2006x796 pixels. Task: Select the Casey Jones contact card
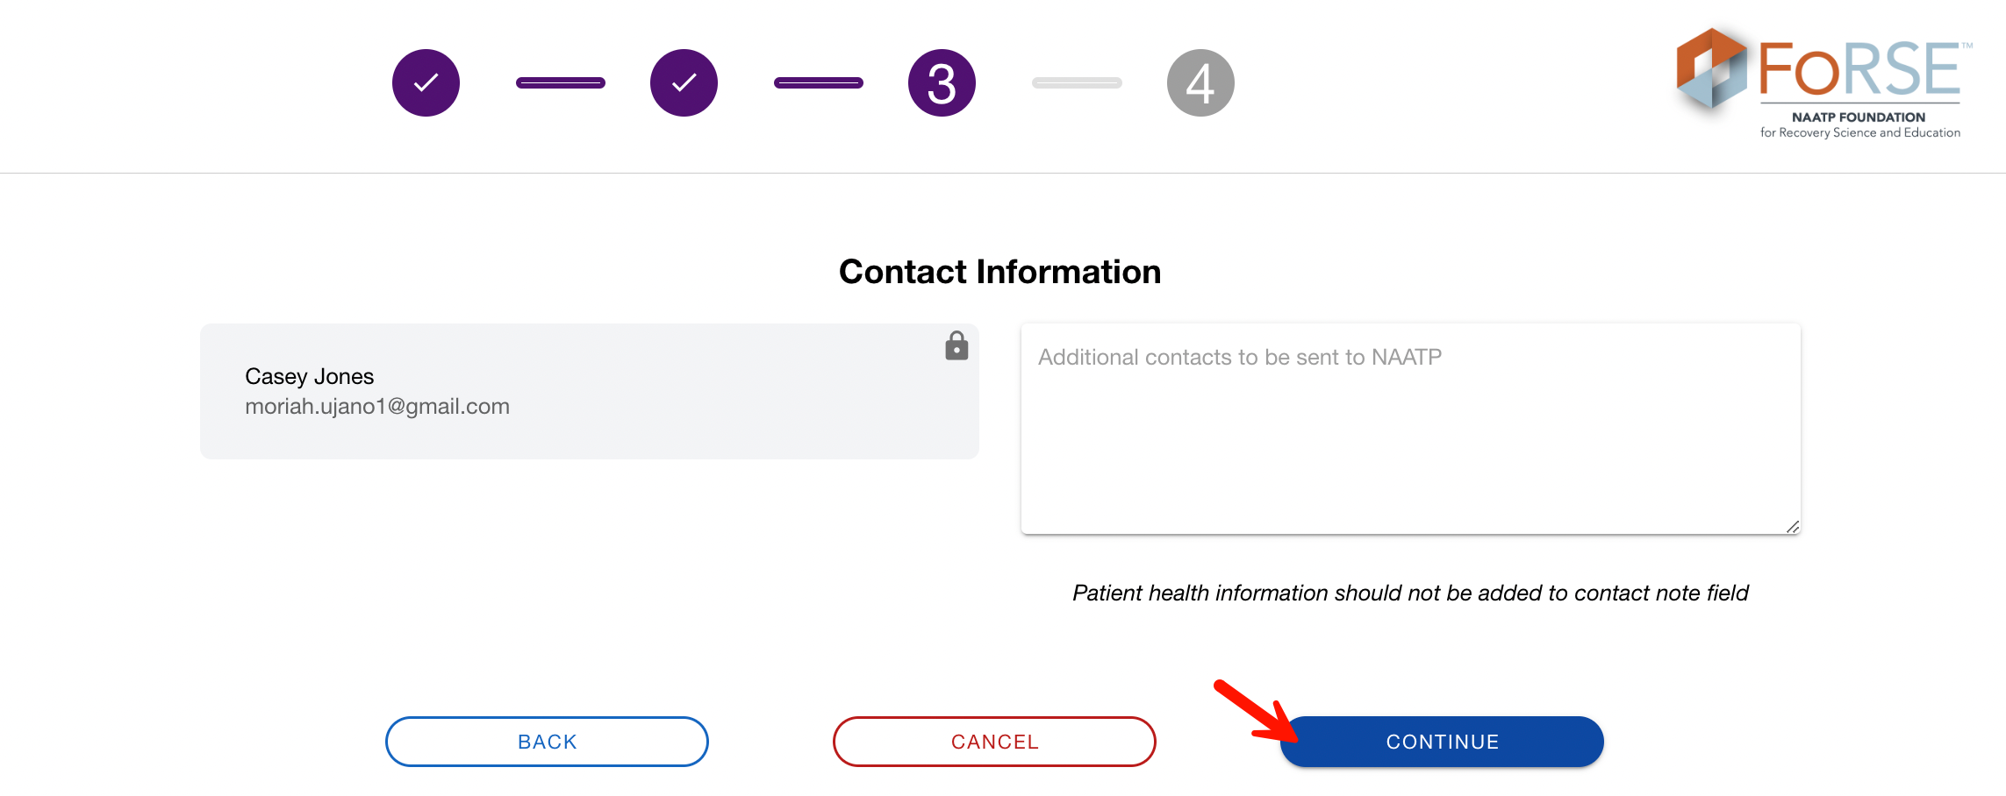[590, 391]
